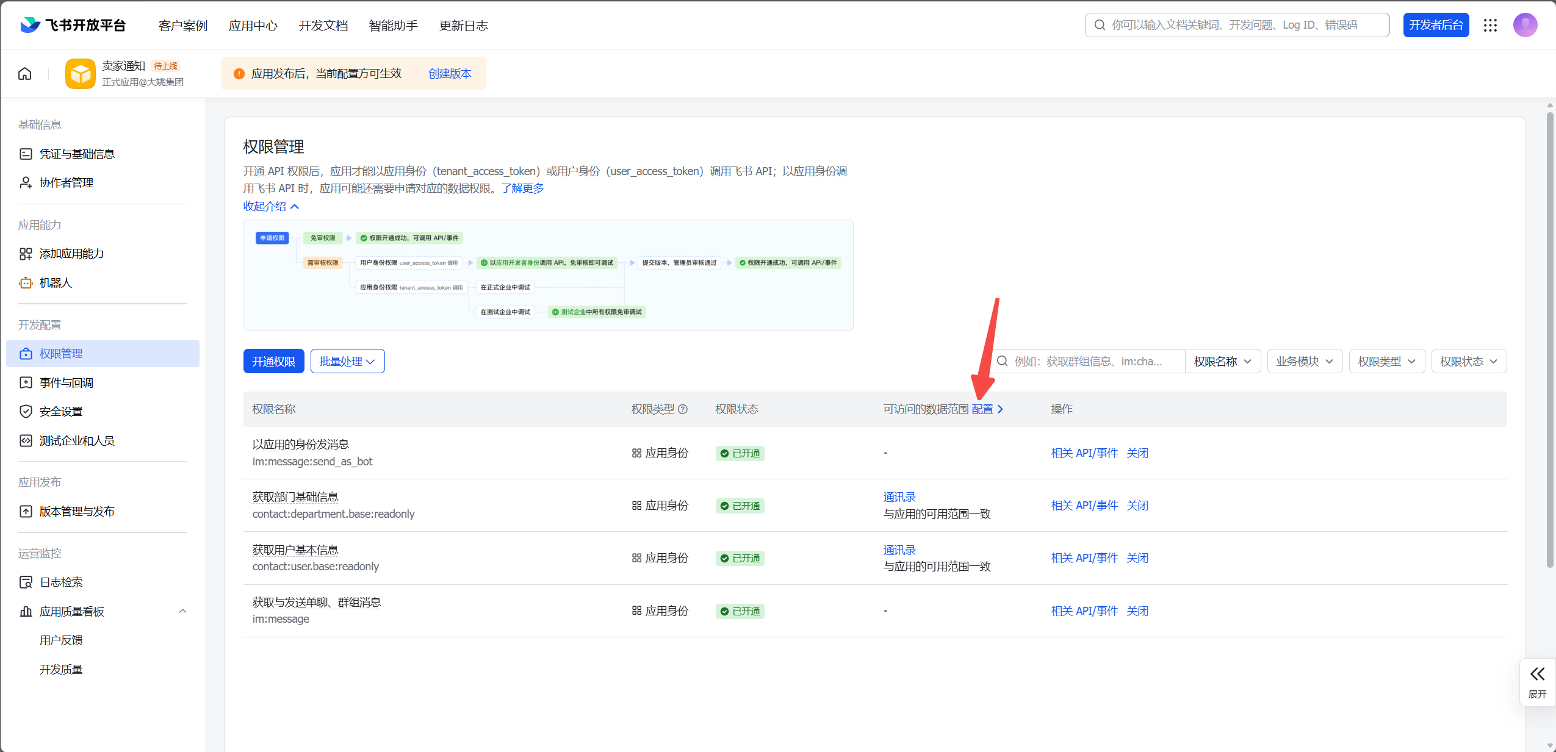Click the 测试企业和人员 code icon
The height and width of the screenshot is (752, 1556).
point(26,441)
